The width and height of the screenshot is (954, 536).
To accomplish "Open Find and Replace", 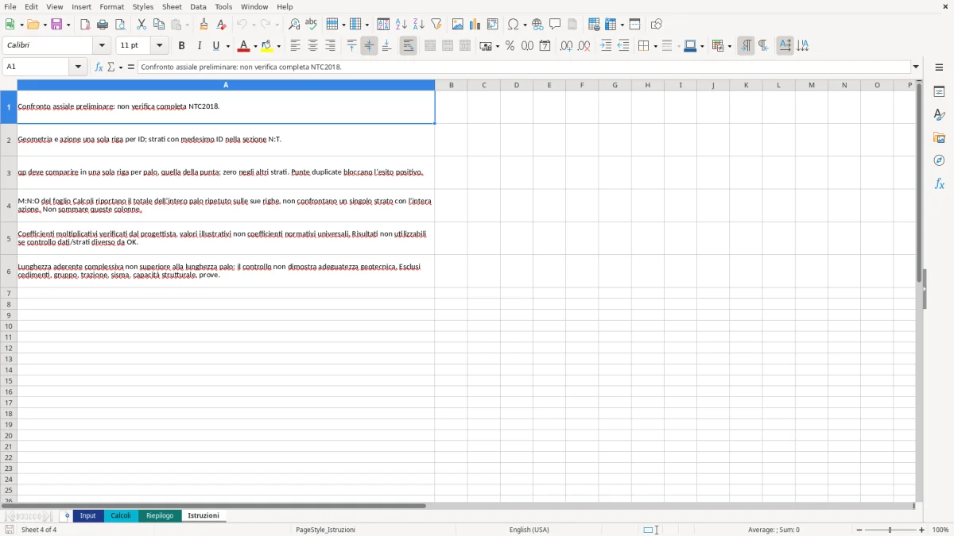I will point(294,25).
